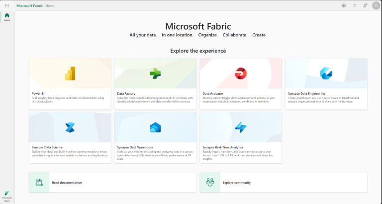Select the Synapse Data Warehouse card title
382x204 pixels.
(x=135, y=147)
